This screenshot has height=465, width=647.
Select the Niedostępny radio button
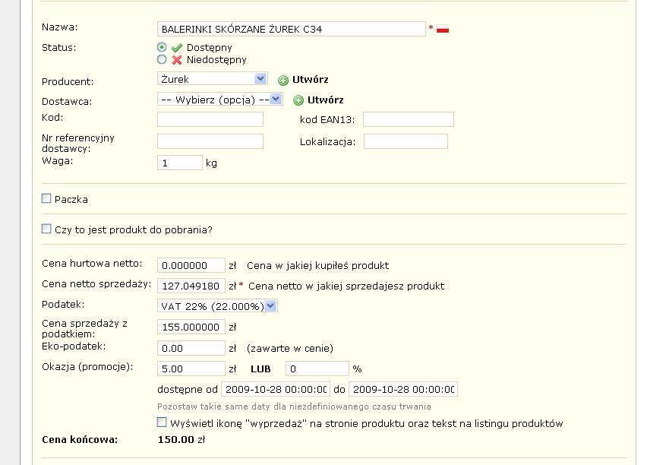pos(162,59)
